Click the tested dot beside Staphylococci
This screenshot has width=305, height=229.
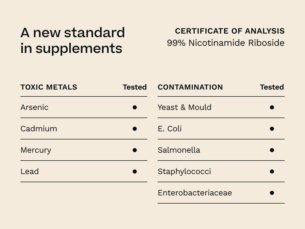pos(272,171)
